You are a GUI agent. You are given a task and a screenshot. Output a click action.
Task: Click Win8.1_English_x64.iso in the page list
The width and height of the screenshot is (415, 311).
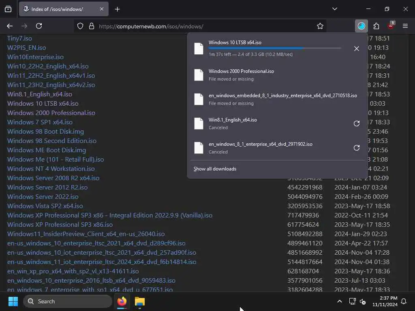click(x=40, y=94)
